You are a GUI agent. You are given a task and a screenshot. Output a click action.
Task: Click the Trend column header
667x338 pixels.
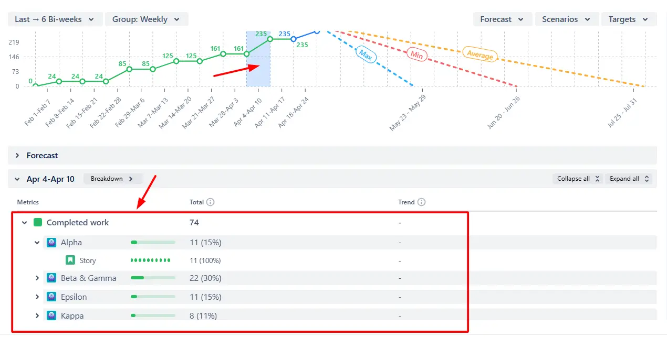pos(407,202)
